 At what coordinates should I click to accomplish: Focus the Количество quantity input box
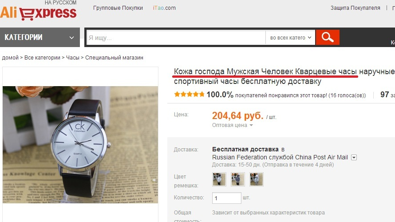[x=227, y=198]
